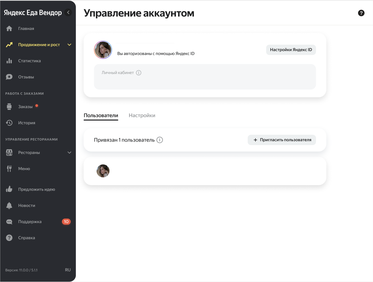Show info beside Привязан 1 пользователь

click(160, 140)
